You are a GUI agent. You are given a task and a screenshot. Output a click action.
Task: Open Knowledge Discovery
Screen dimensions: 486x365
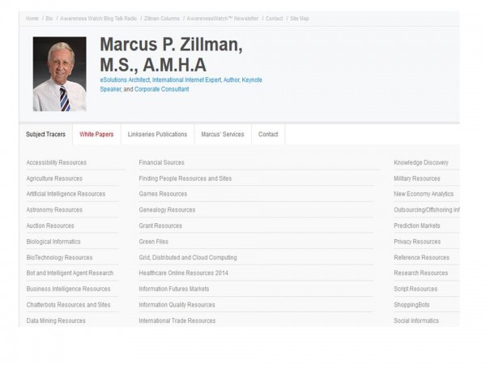click(x=421, y=162)
